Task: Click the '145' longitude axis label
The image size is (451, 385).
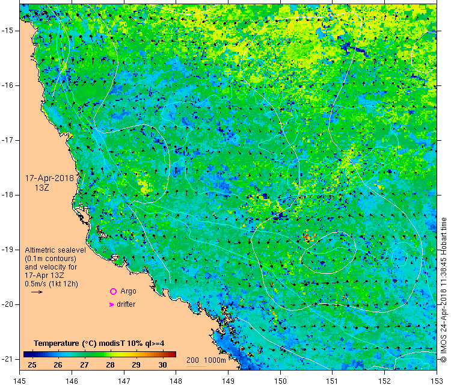Action: click(x=20, y=381)
